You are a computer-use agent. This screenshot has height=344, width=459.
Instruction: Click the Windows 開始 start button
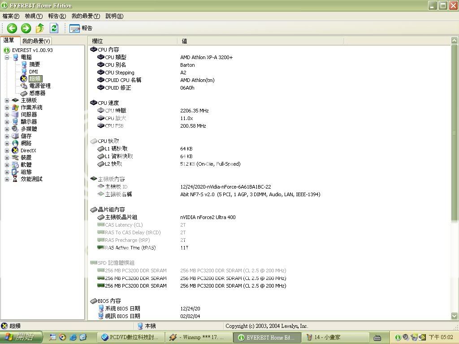point(21,337)
